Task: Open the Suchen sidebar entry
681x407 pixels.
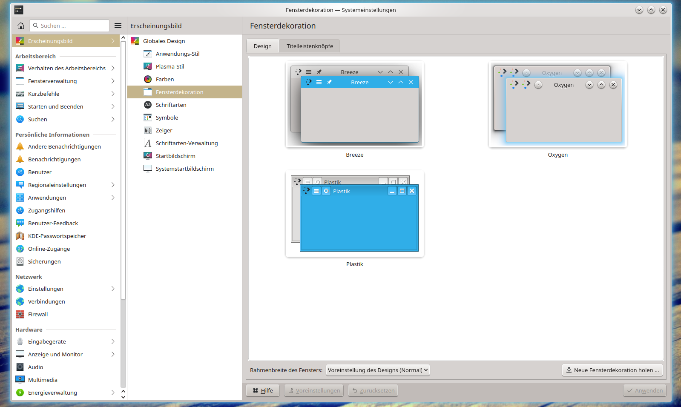Action: click(66, 119)
